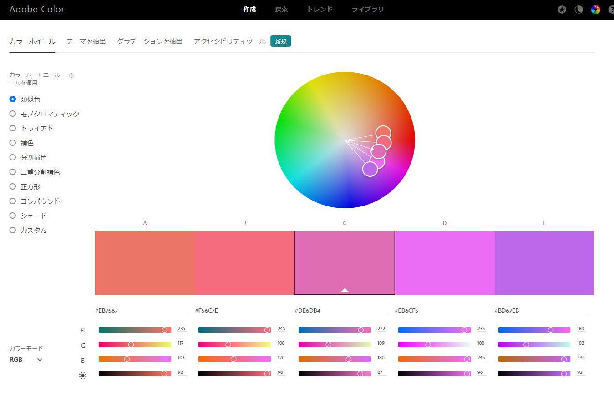Select the purple color swatch E
614x401 pixels.
[x=544, y=262]
